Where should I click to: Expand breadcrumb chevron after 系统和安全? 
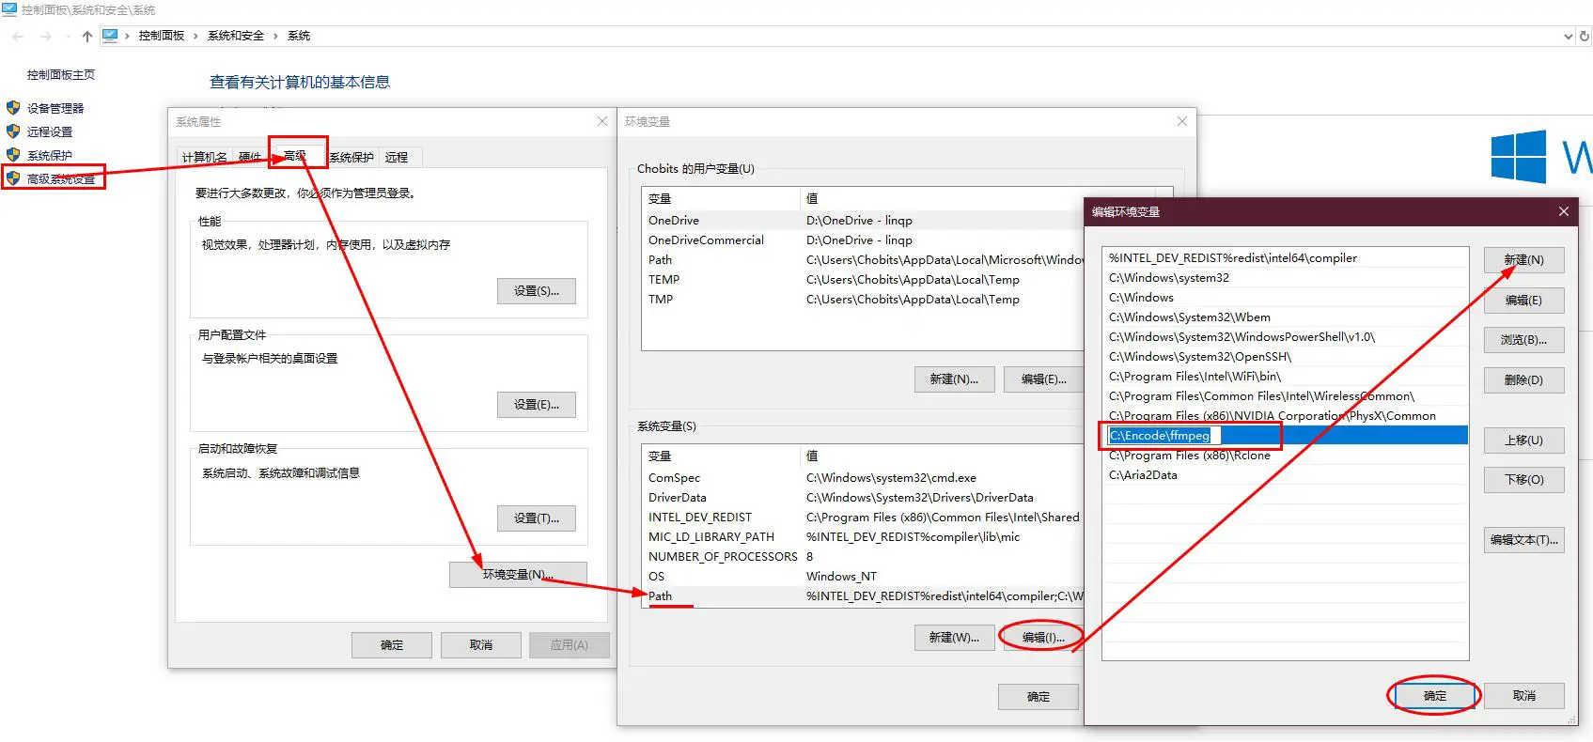275,36
